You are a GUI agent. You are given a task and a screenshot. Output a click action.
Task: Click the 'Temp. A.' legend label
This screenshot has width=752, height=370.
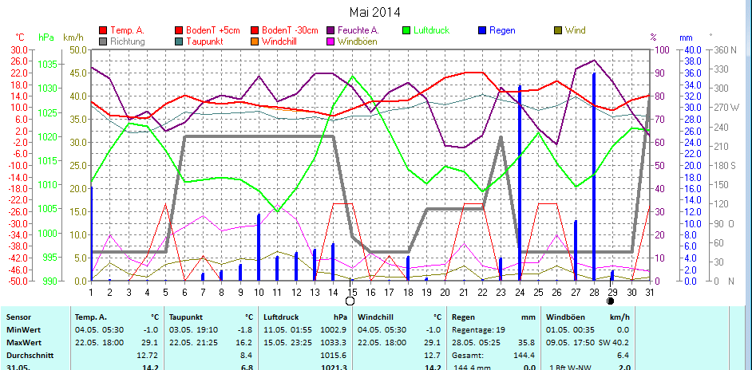point(128,30)
